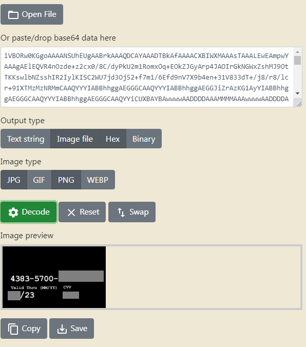Click the 'Output type' label

pyautogui.click(x=23, y=121)
